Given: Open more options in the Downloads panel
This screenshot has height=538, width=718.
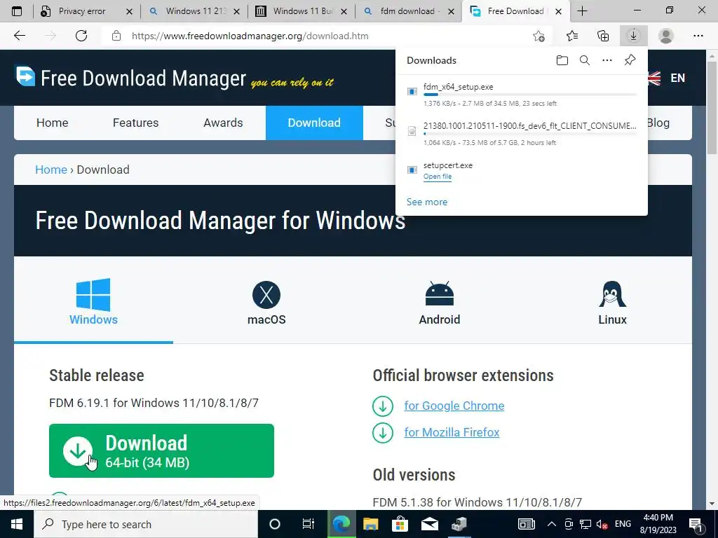Looking at the screenshot, I should click(x=607, y=60).
